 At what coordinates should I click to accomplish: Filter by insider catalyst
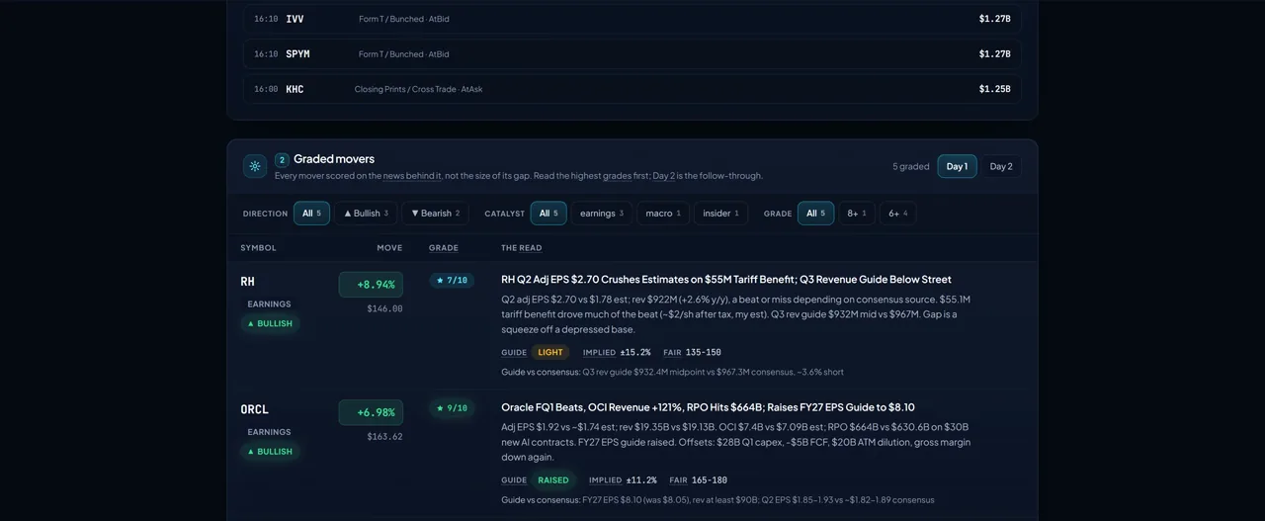(720, 213)
